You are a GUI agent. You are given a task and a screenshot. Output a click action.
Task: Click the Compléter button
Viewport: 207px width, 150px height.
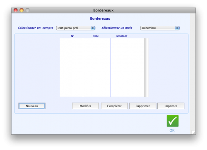114,106
